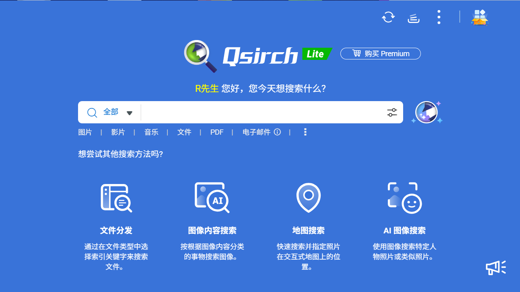This screenshot has height=292, width=520.
Task: Filter search by 音乐
Action: click(x=151, y=132)
